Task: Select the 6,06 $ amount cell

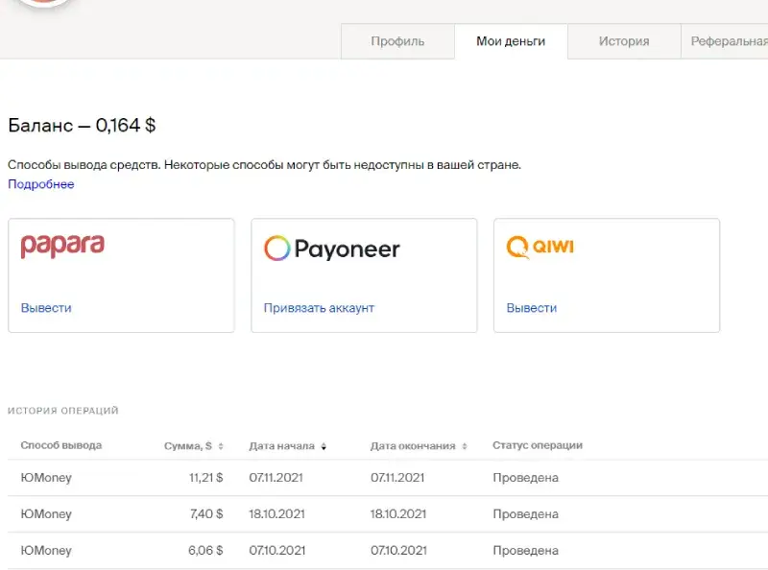Action: 205,551
